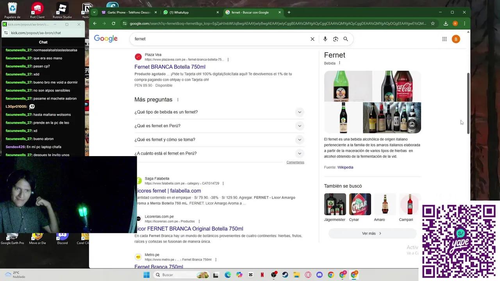Expand '¿Qué es fernet en Perú?'

point(299,126)
